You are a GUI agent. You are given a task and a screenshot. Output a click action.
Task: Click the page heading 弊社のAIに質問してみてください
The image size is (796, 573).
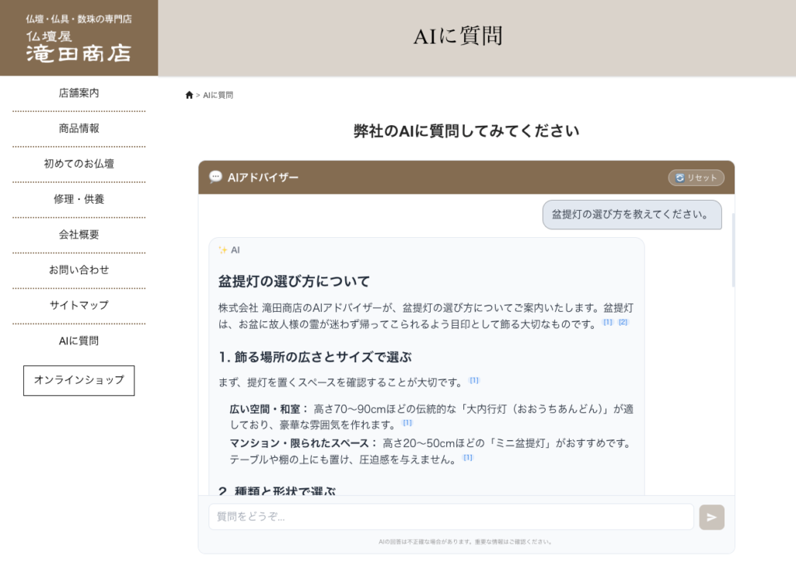pyautogui.click(x=466, y=131)
